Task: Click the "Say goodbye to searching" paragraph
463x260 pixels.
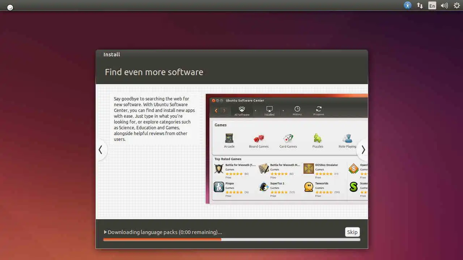Action: (x=154, y=119)
